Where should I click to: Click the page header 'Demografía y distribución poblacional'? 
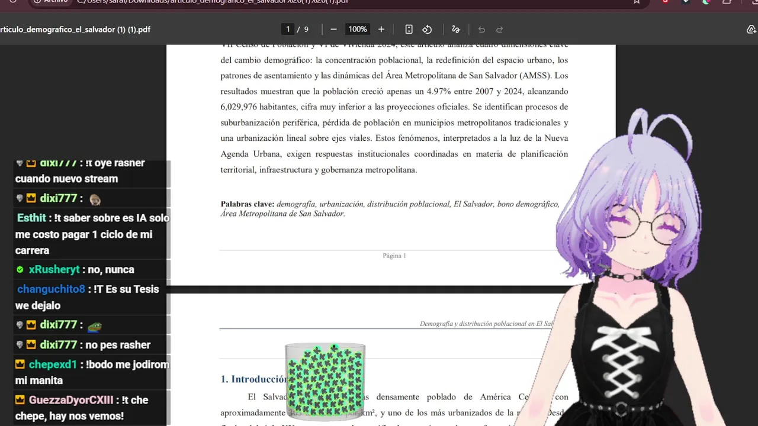[486, 324]
